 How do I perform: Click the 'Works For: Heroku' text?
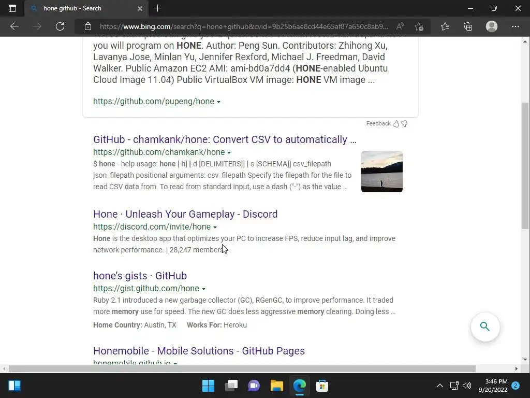pyautogui.click(x=217, y=325)
